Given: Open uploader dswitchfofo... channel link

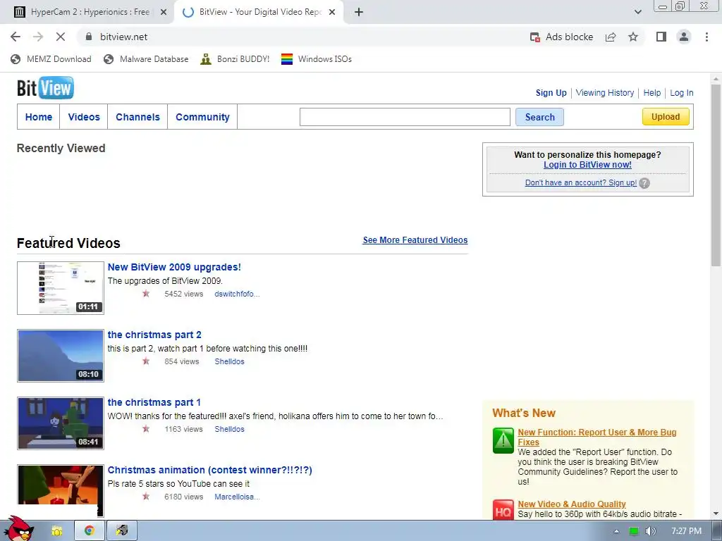Looking at the screenshot, I should pyautogui.click(x=237, y=294).
